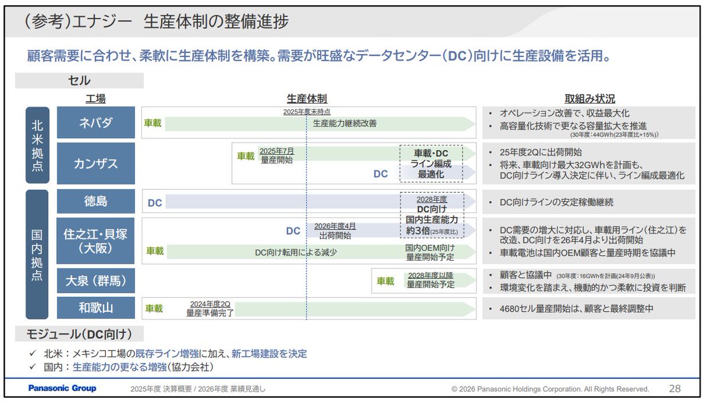Click the '車載' label in the ネバダ row
This screenshot has width=710, height=402.
point(153,124)
